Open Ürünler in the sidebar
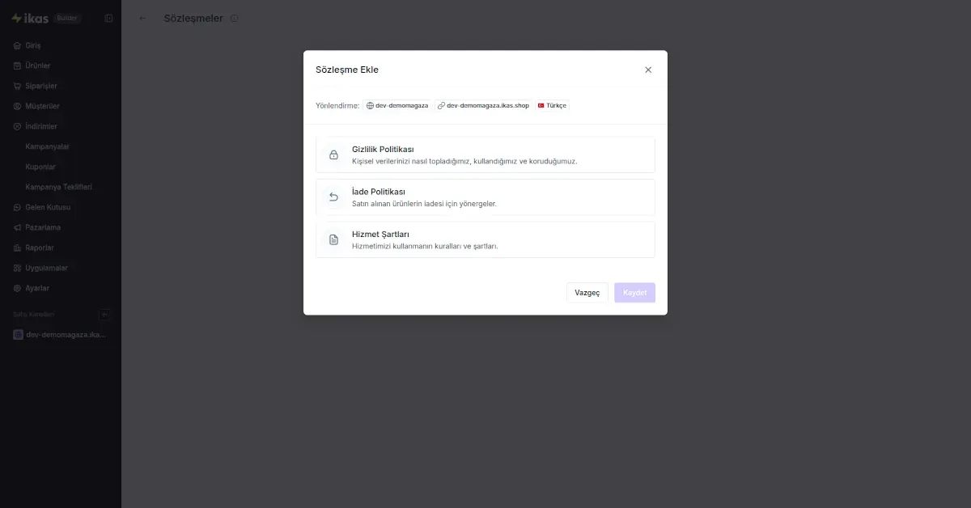The image size is (971, 508). pyautogui.click(x=38, y=66)
